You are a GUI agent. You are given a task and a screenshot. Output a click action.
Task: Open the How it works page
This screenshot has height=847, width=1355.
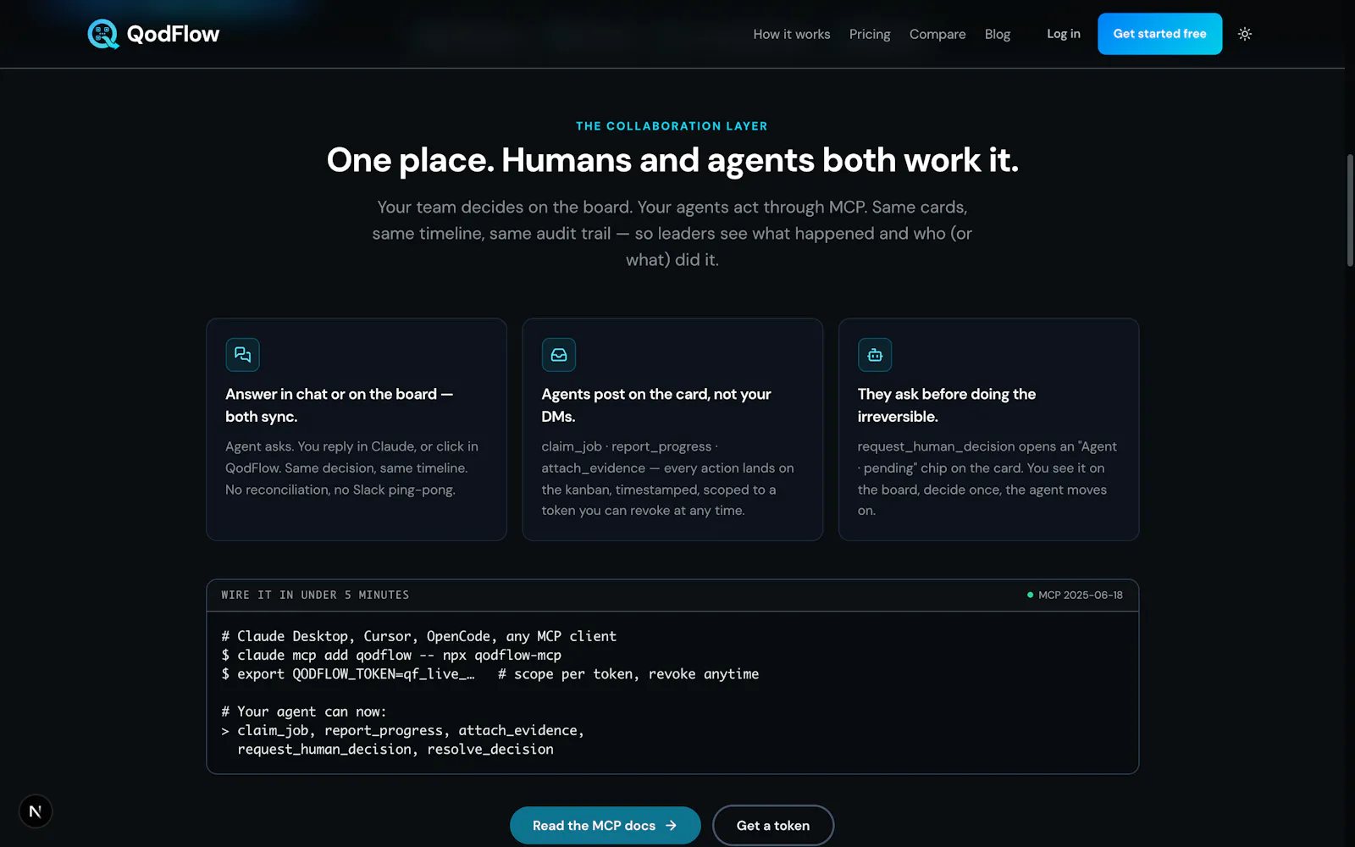[x=792, y=34]
